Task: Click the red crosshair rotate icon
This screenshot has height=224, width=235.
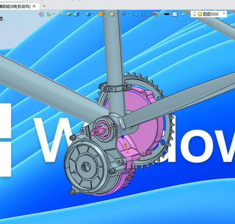Action: click(124, 14)
